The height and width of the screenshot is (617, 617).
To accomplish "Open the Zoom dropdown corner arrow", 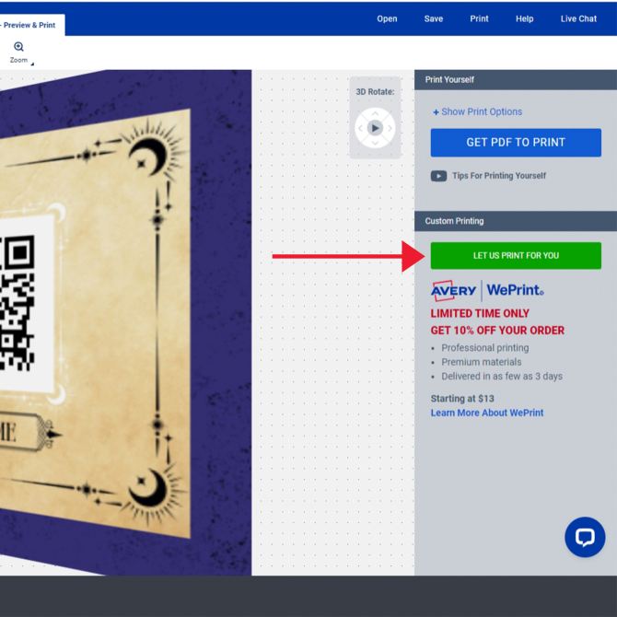I will pyautogui.click(x=32, y=64).
